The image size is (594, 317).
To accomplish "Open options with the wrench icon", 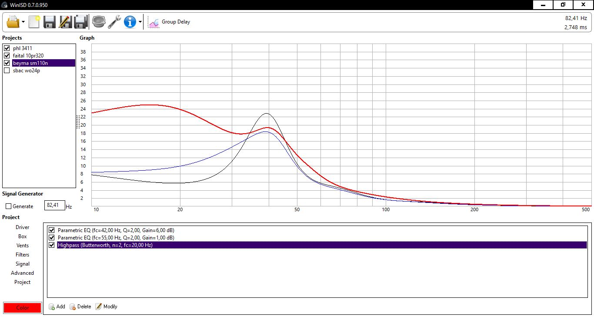I will click(x=114, y=21).
